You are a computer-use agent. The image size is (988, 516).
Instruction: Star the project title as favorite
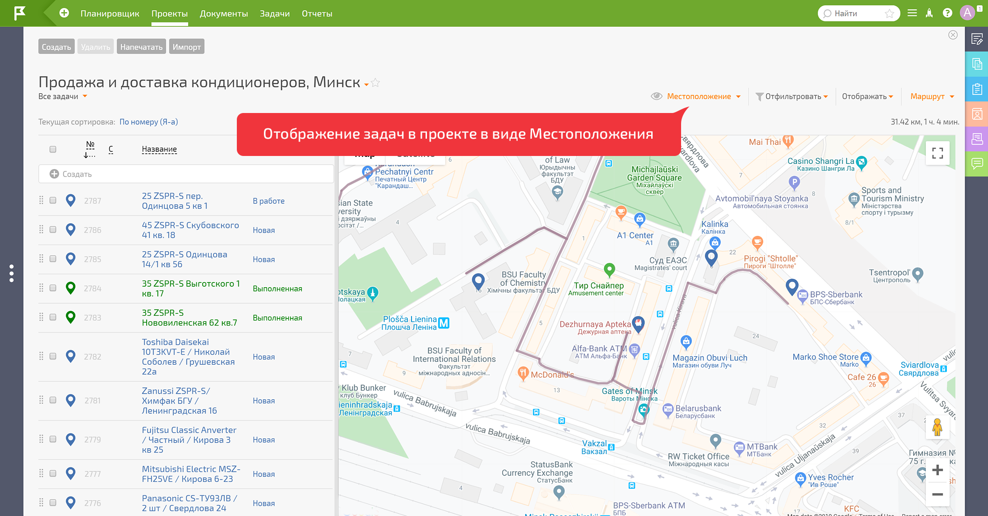(x=376, y=83)
